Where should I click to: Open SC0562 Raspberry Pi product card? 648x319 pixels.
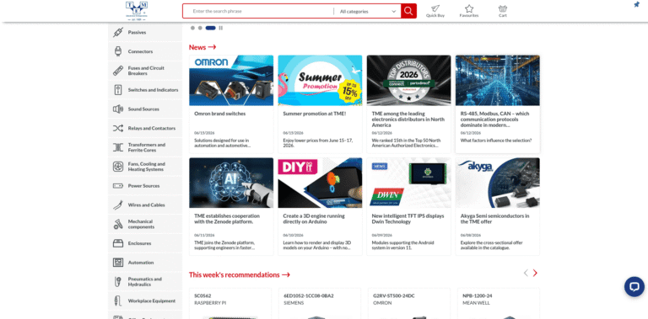tap(230, 303)
